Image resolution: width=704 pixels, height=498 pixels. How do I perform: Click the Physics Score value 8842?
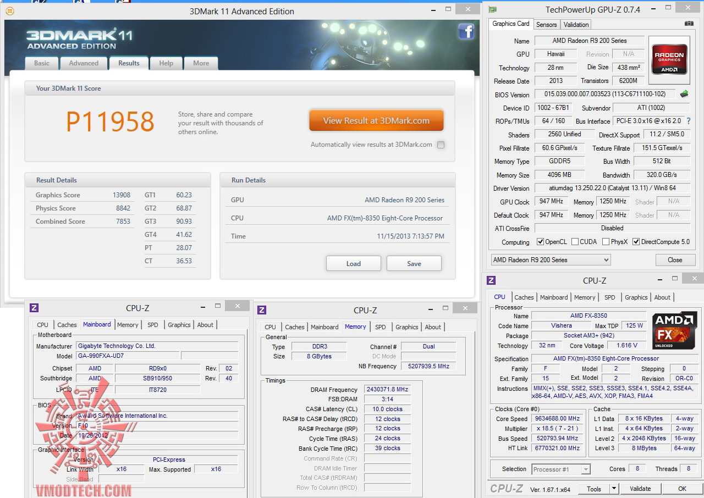click(123, 208)
